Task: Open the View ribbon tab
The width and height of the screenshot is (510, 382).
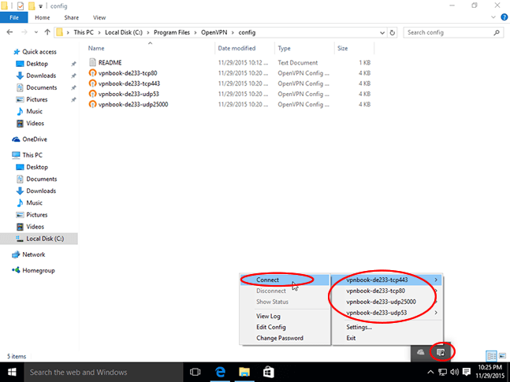Action: pos(99,17)
